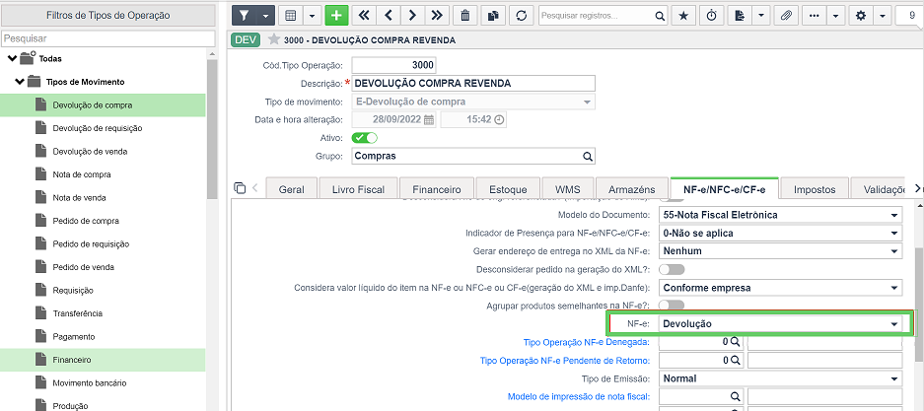
Task: Open clock picker next to 15:42
Action: (x=499, y=119)
